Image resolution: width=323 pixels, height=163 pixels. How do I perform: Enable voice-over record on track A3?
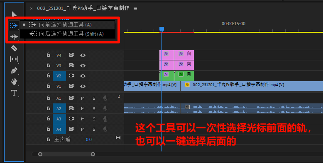(105, 119)
